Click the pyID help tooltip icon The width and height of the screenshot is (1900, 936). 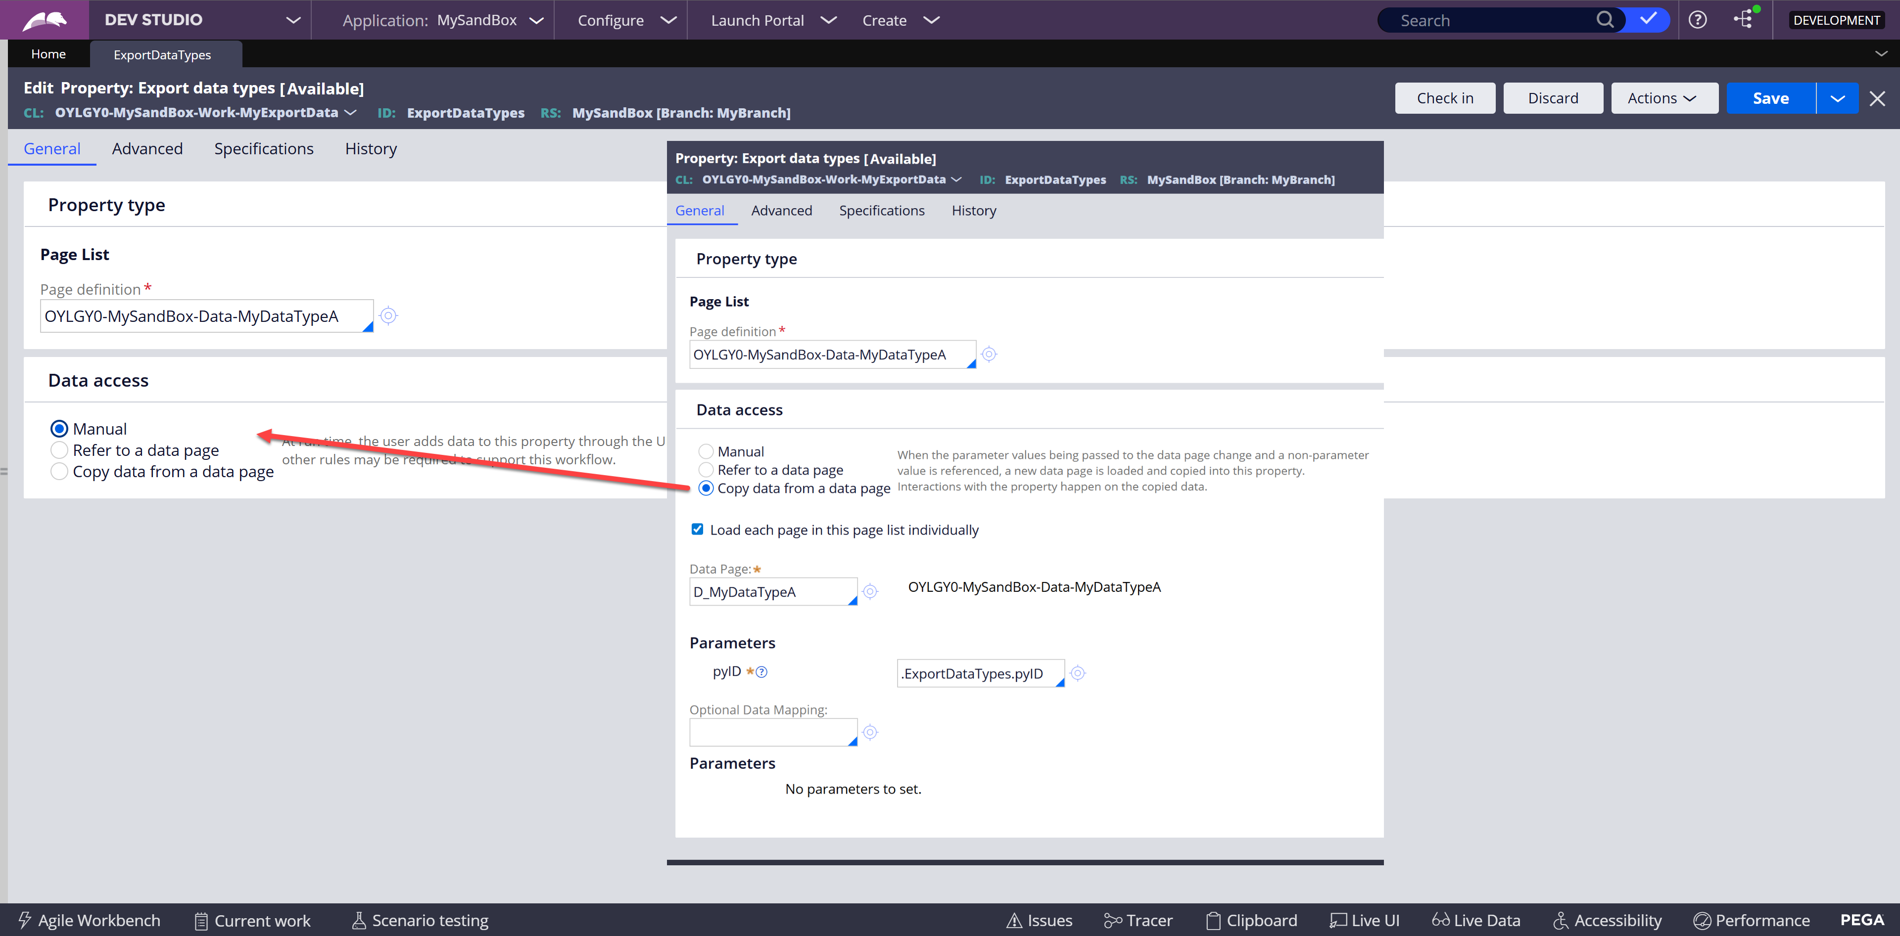point(762,672)
